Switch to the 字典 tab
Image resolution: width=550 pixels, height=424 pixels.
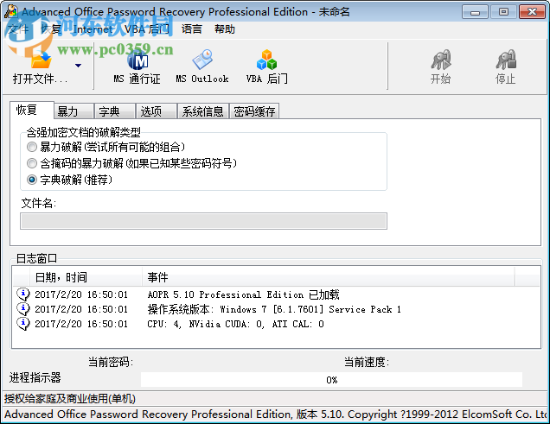115,111
